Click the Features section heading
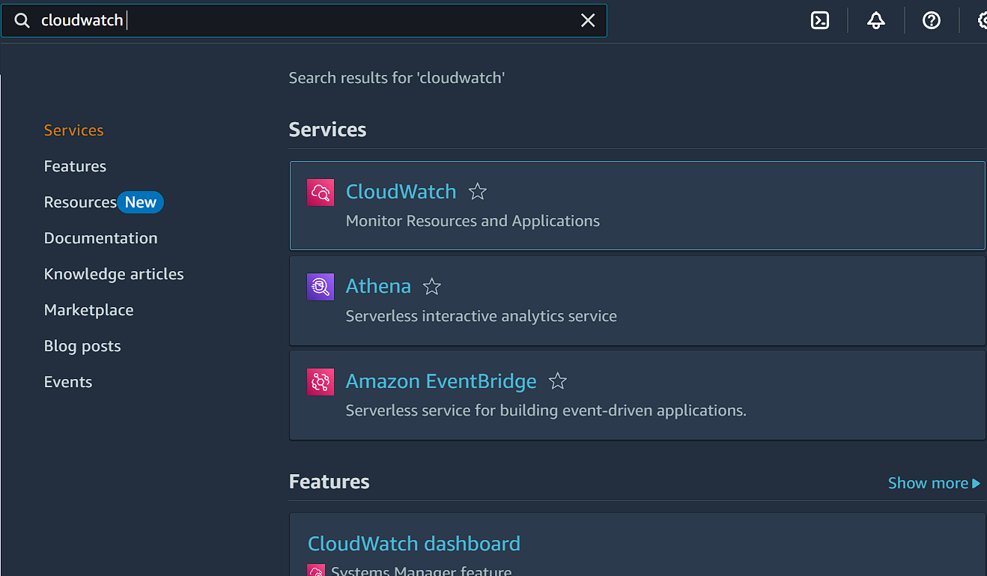The width and height of the screenshot is (987, 576). 329,482
